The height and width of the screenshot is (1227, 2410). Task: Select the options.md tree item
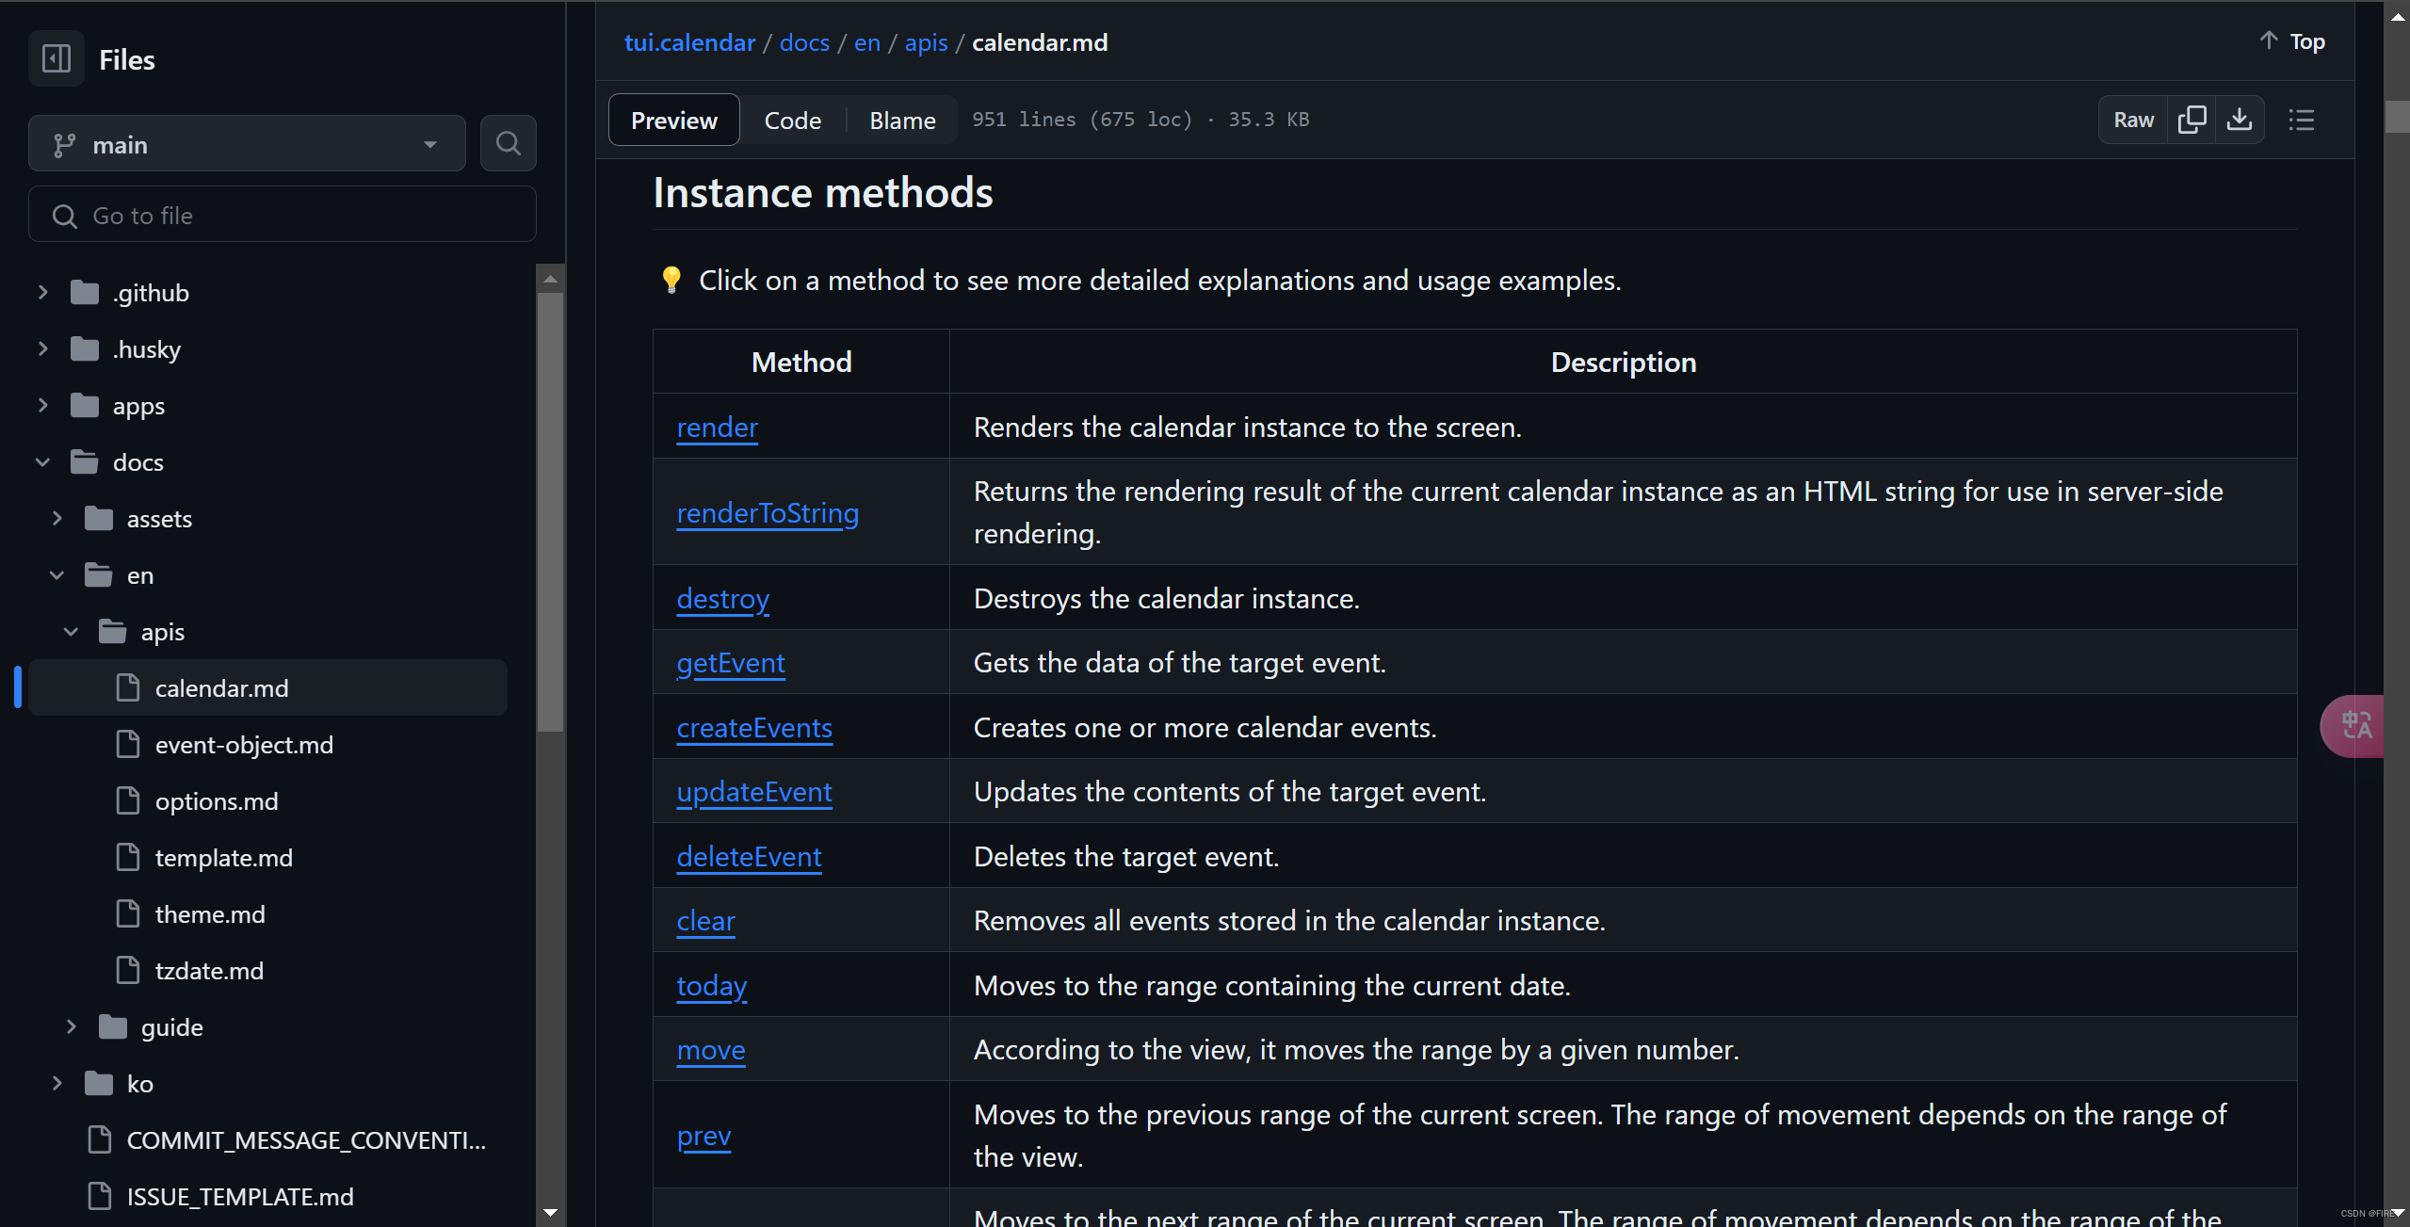(216, 801)
